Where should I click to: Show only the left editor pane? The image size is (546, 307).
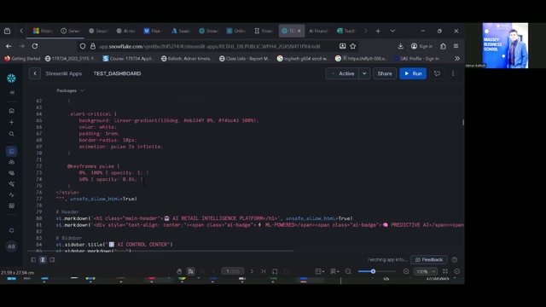click(x=33, y=259)
